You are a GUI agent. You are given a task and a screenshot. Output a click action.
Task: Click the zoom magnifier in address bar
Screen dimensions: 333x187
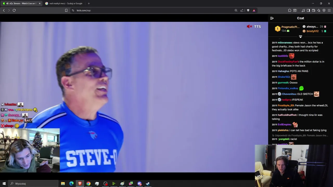tap(236, 10)
